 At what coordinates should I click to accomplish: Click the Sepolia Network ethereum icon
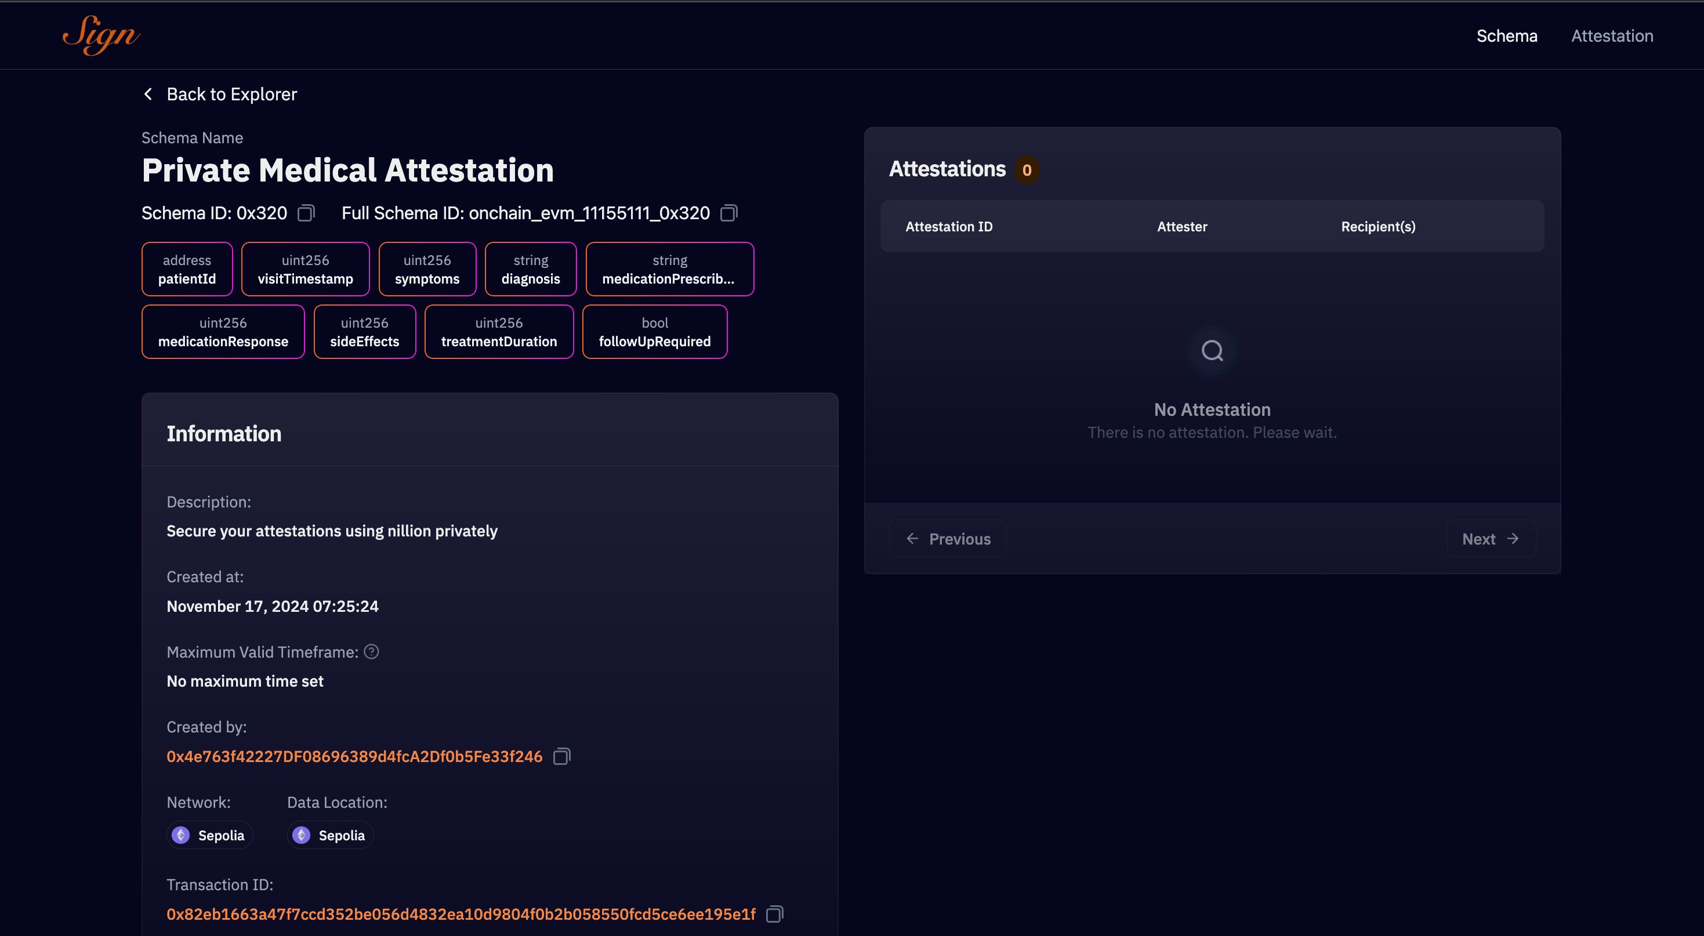tap(180, 835)
